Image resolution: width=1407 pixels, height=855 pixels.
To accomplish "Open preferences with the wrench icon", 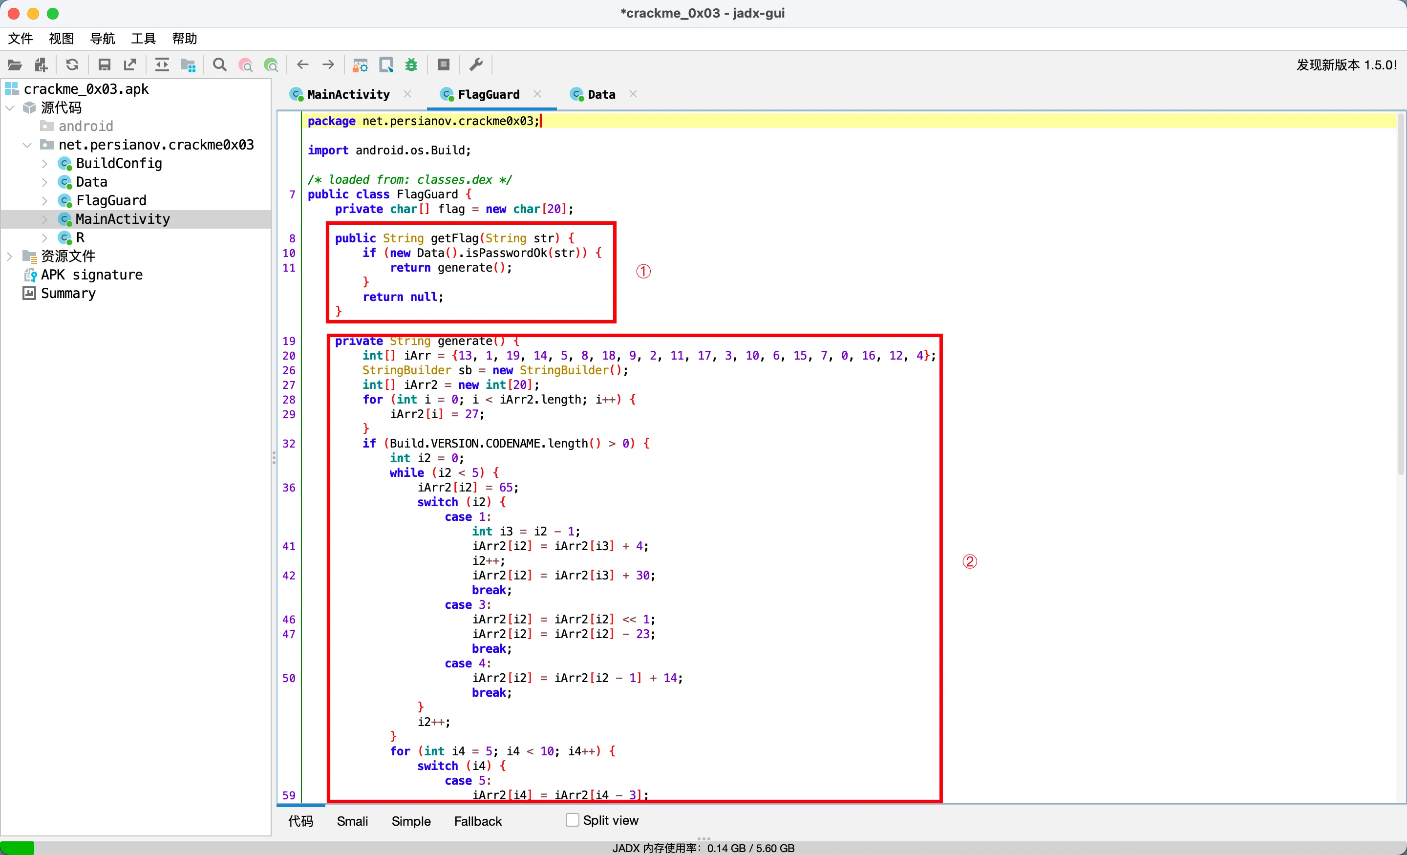I will click(476, 65).
